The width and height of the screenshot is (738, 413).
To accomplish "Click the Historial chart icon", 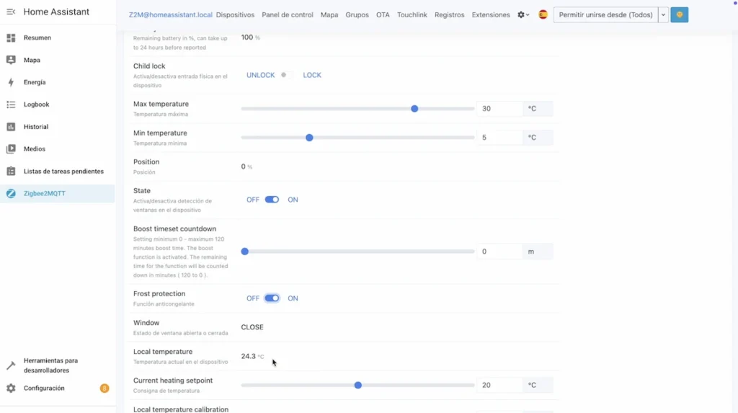I will click(11, 127).
